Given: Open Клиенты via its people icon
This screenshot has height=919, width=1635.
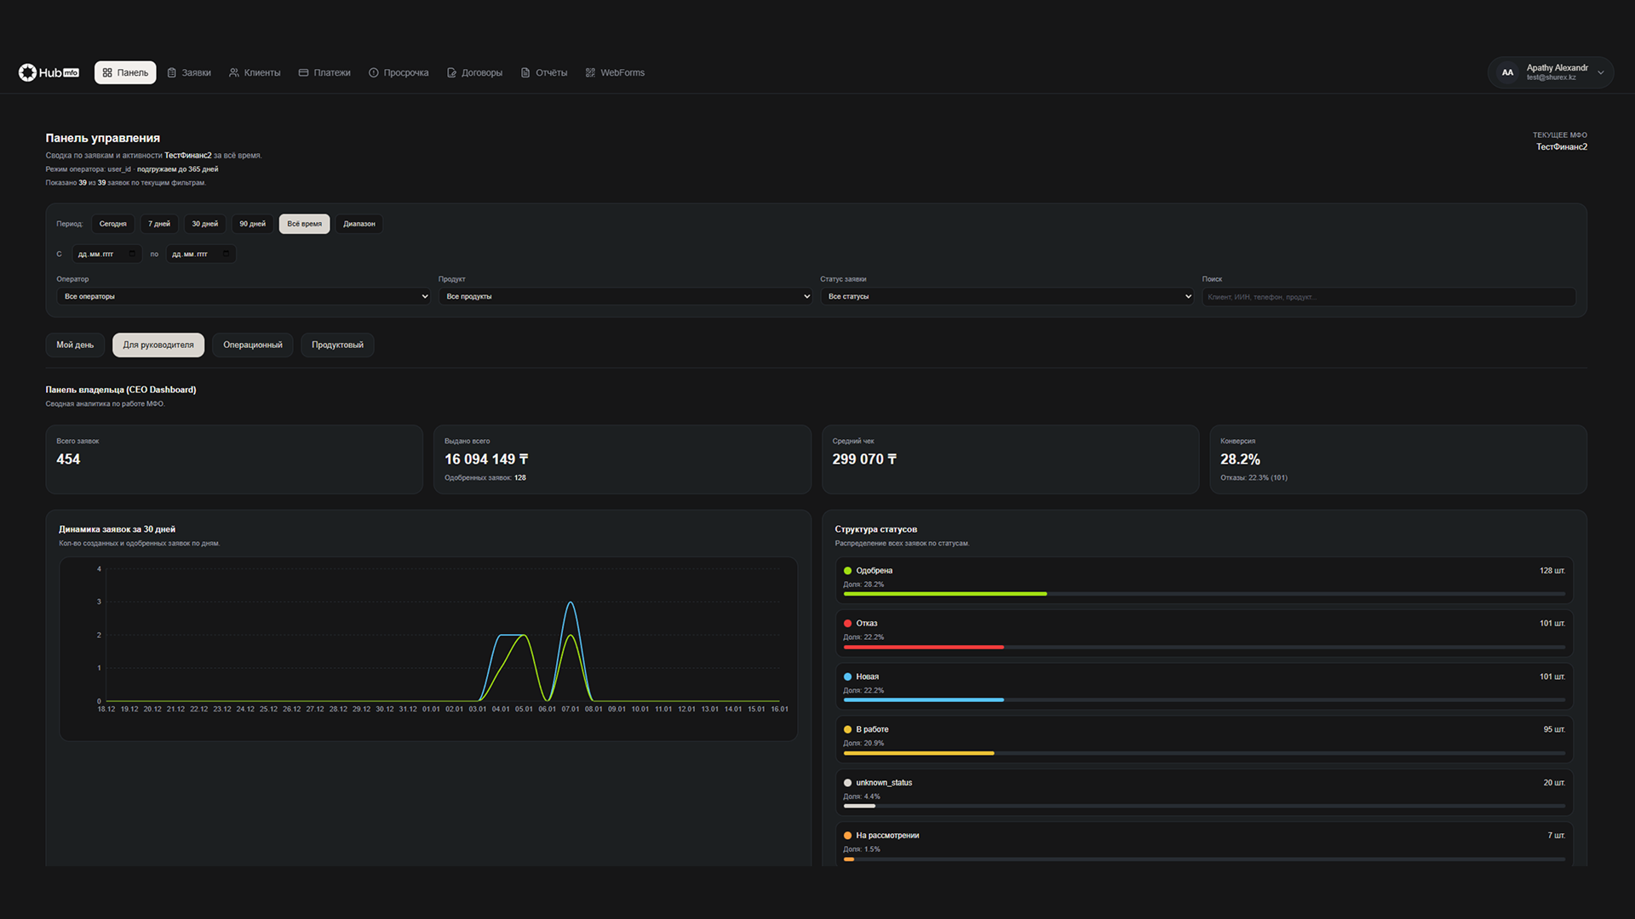Looking at the screenshot, I should click(x=234, y=73).
